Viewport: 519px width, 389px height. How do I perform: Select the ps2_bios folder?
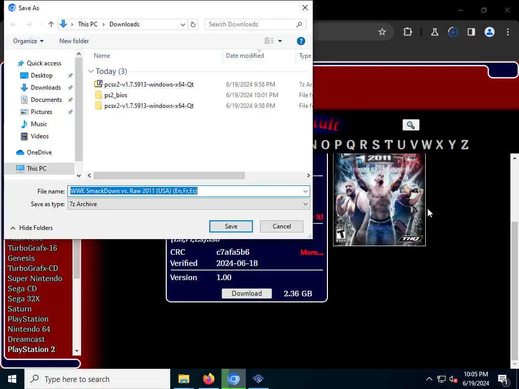coord(116,95)
